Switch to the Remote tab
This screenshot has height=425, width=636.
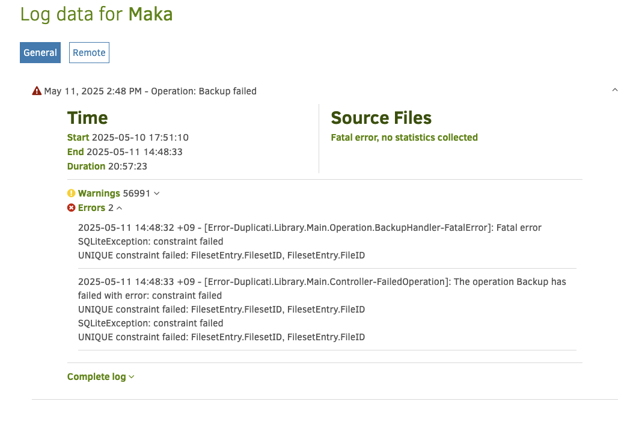coord(89,53)
